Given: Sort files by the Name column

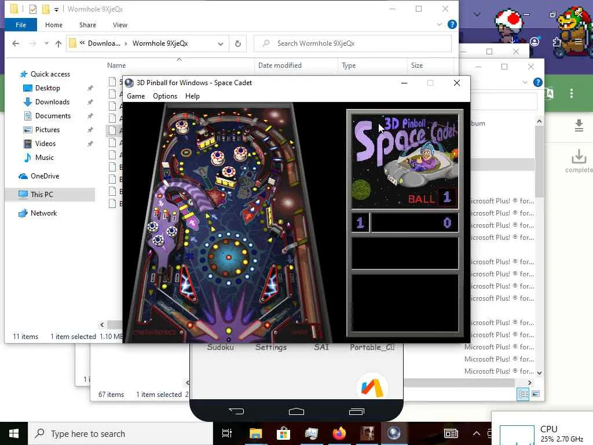Looking at the screenshot, I should (116, 65).
